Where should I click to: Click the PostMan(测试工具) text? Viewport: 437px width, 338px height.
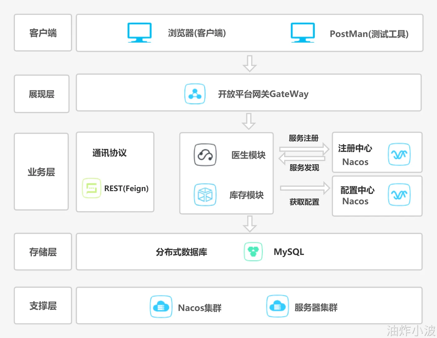pos(369,34)
